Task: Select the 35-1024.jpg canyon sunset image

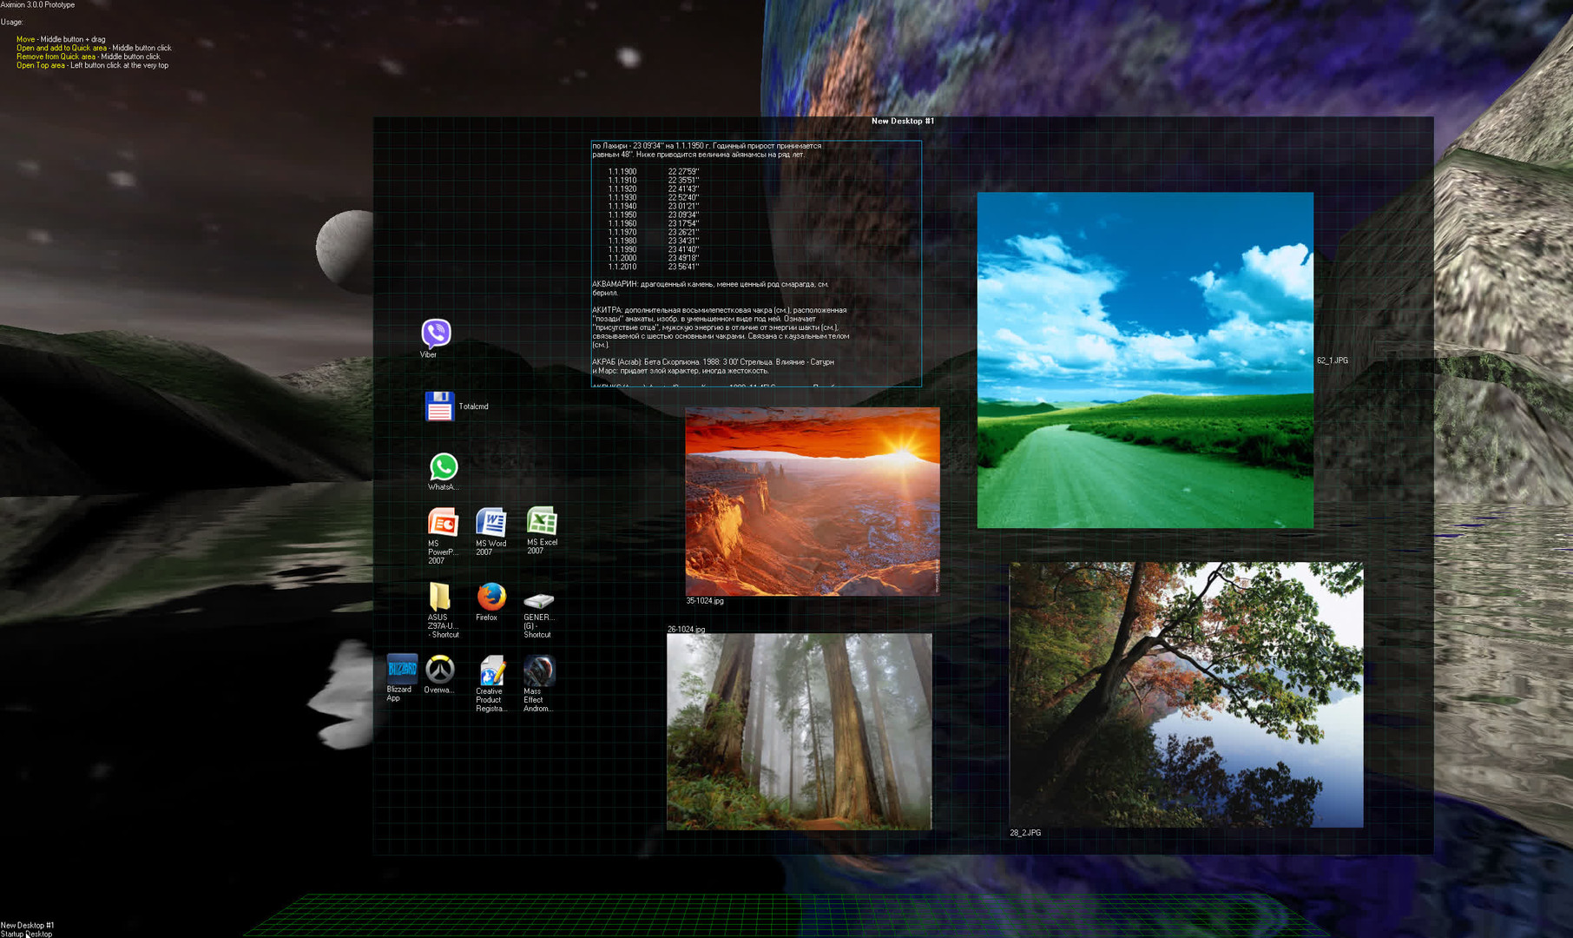Action: (812, 501)
